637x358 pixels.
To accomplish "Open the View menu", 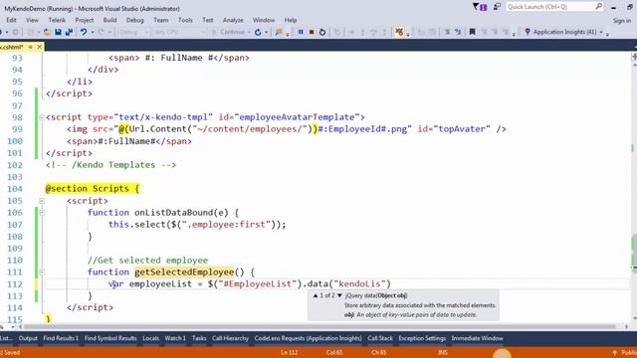I will tap(32, 20).
